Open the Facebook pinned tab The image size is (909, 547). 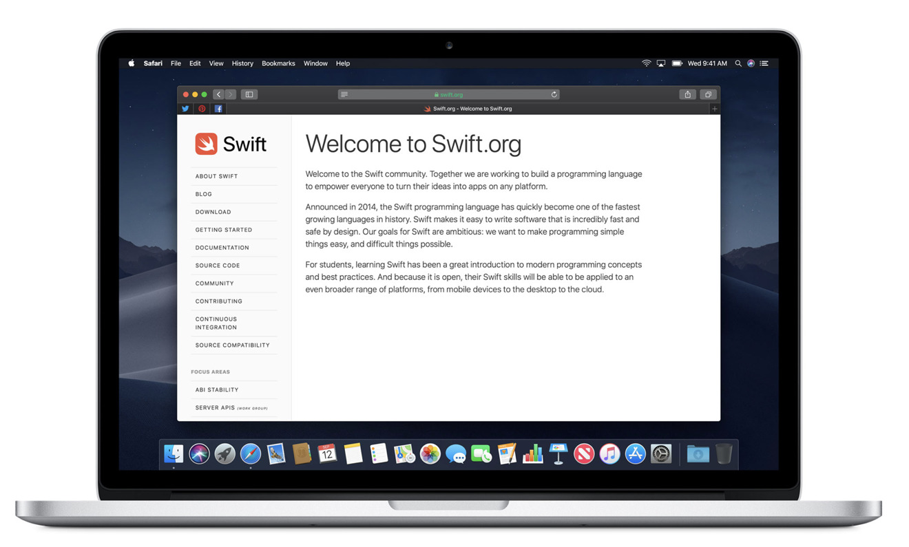[218, 109]
